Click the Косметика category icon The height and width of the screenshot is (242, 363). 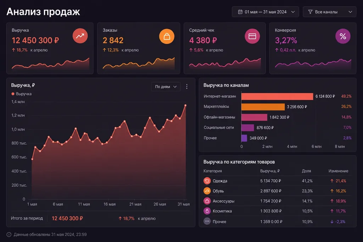[x=207, y=211]
